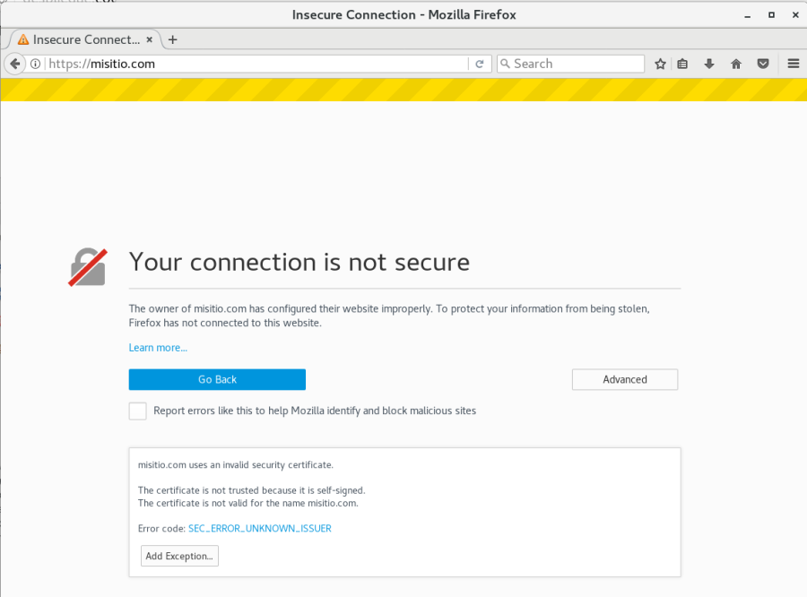Click the 'owner of misitio.com' paragraph
This screenshot has height=597, width=807.
[x=389, y=316]
